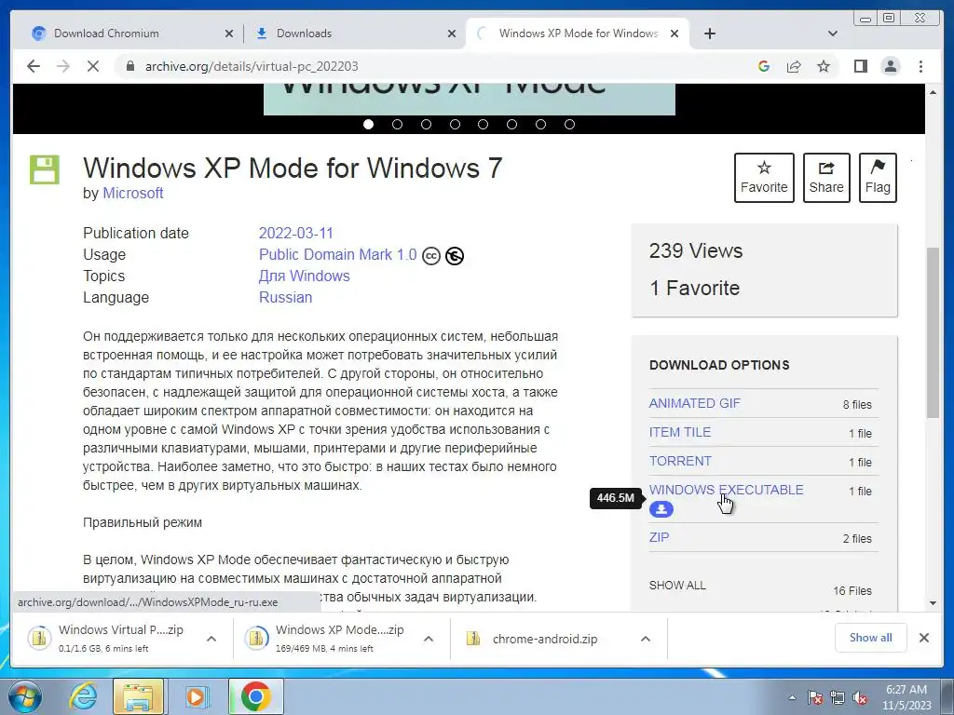Select first carousel dot
The height and width of the screenshot is (715, 954).
pyautogui.click(x=368, y=124)
